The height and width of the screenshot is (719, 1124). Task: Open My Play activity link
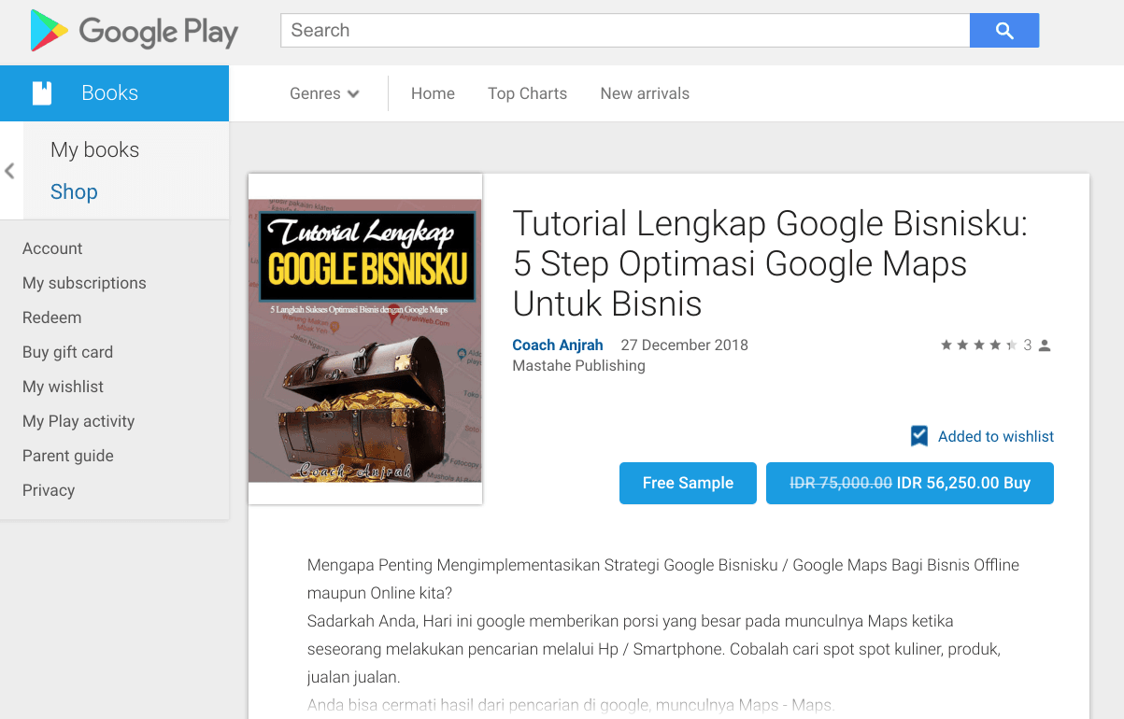(78, 421)
